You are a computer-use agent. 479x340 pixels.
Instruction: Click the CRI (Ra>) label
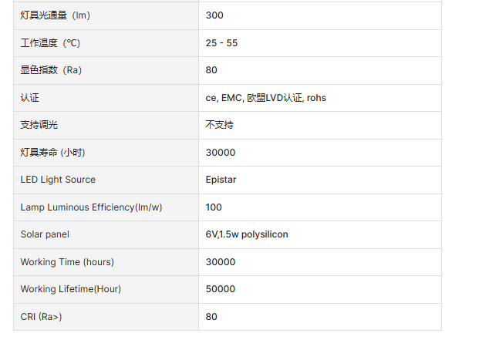(x=41, y=317)
